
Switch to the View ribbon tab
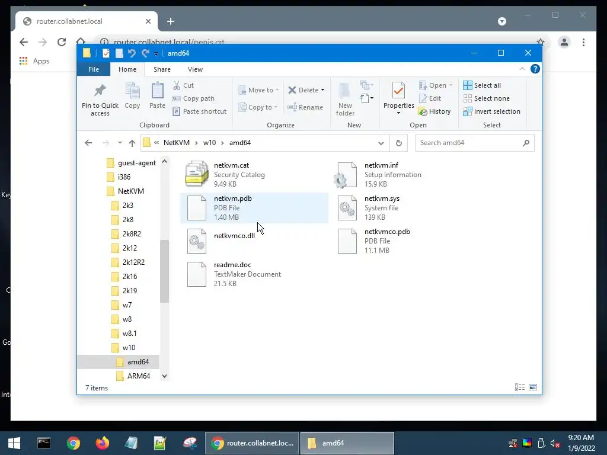195,69
